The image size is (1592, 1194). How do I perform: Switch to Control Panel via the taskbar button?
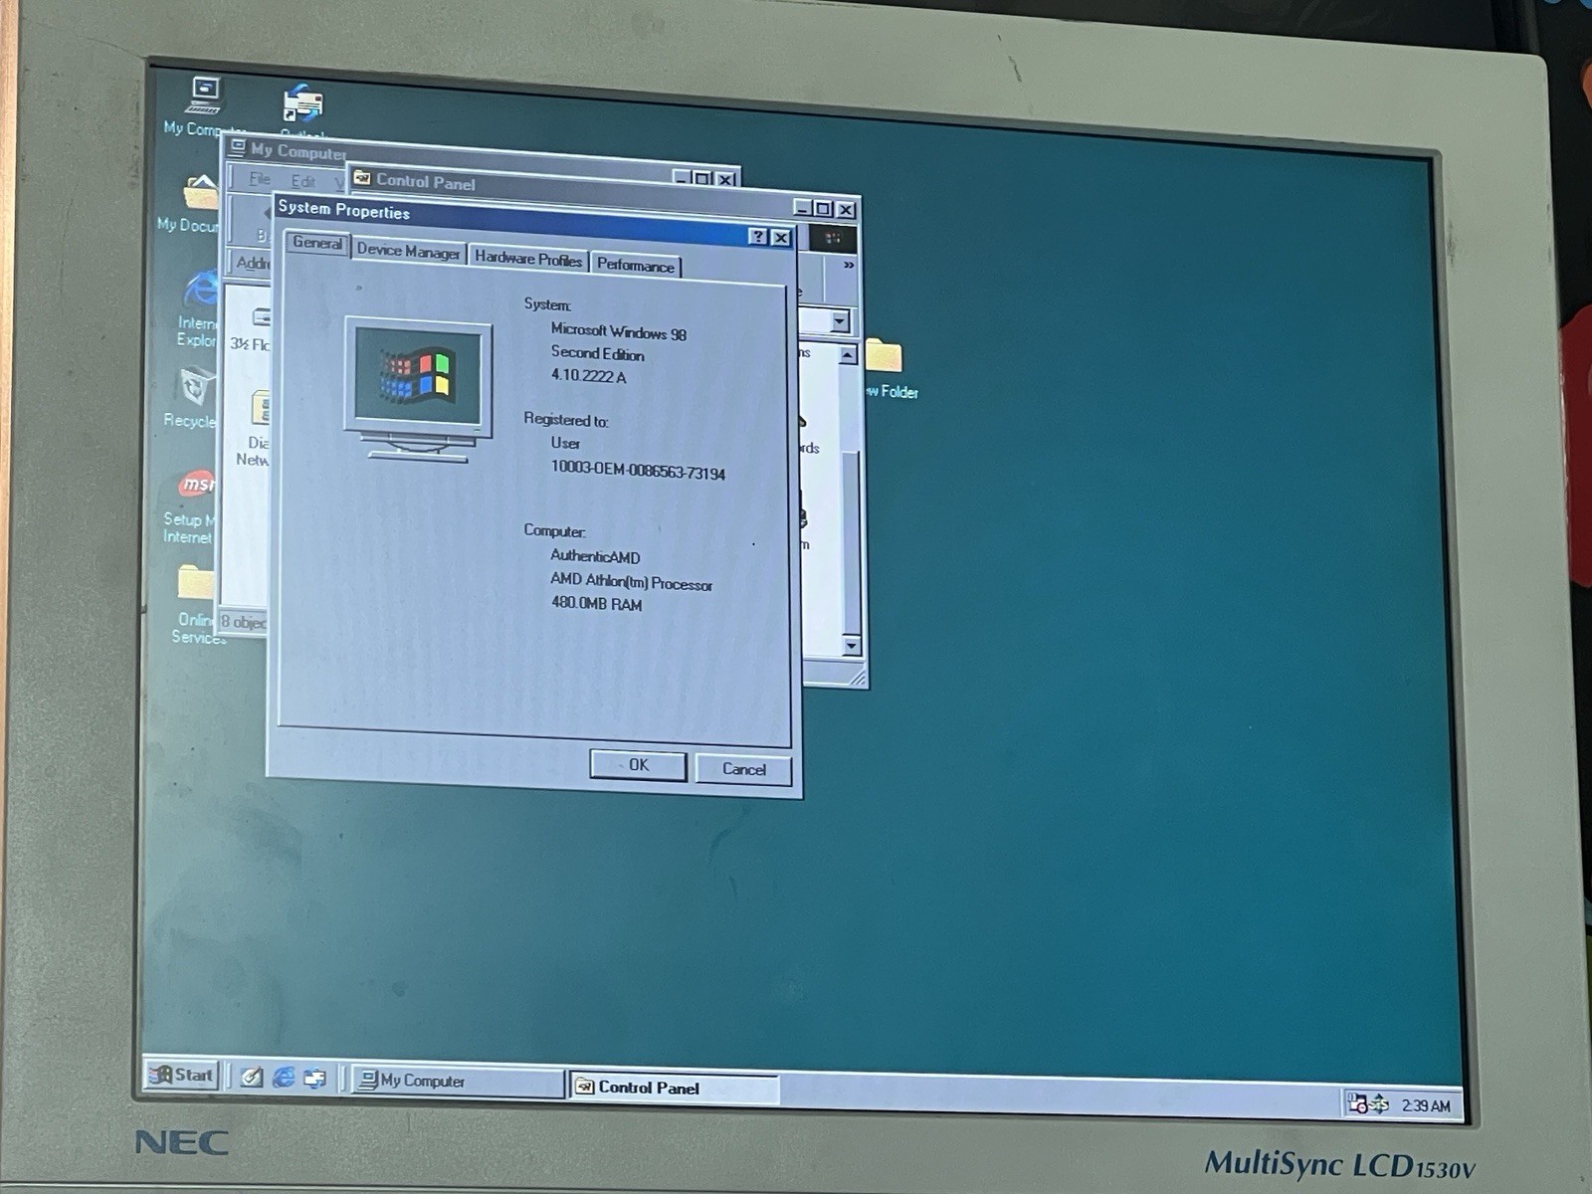tap(673, 1089)
